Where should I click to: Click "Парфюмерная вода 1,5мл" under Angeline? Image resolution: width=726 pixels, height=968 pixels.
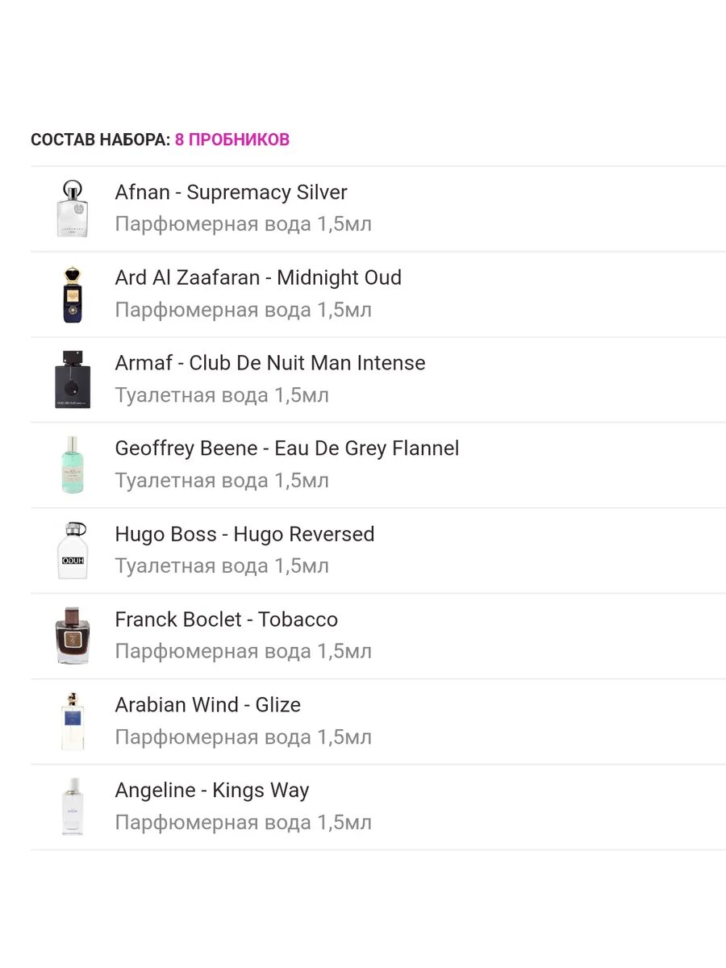(x=243, y=823)
